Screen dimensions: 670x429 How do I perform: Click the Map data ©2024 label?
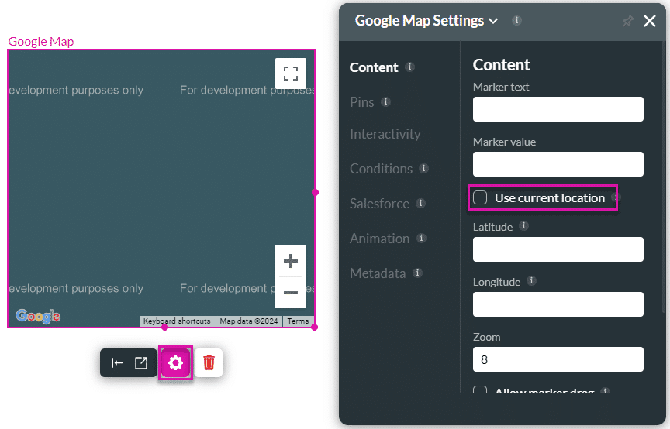[249, 321]
